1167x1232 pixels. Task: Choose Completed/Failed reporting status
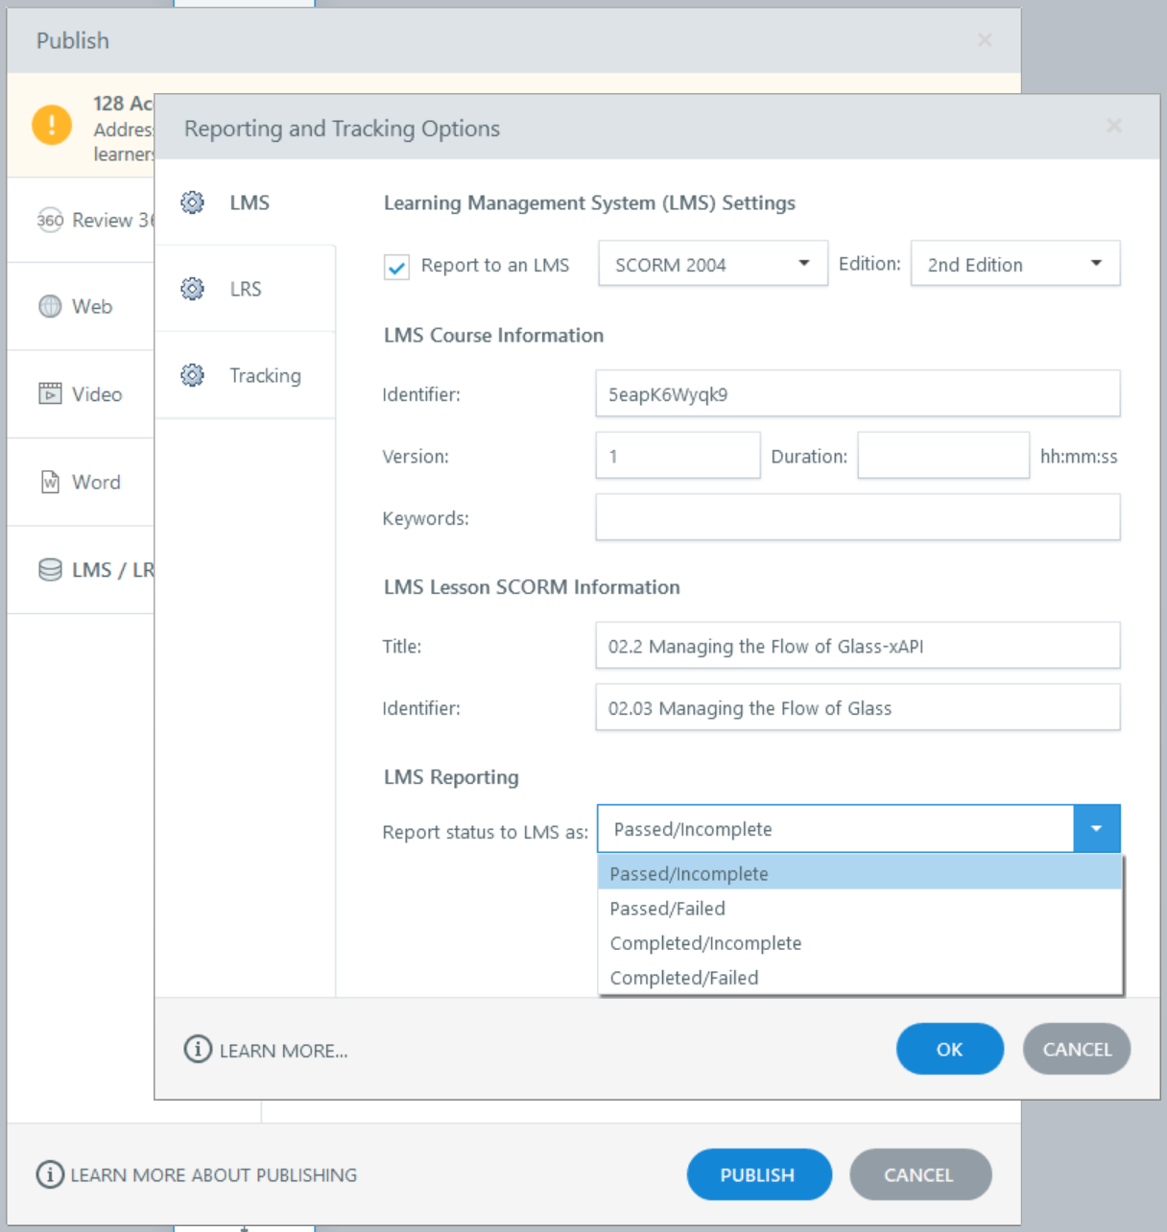click(x=860, y=977)
